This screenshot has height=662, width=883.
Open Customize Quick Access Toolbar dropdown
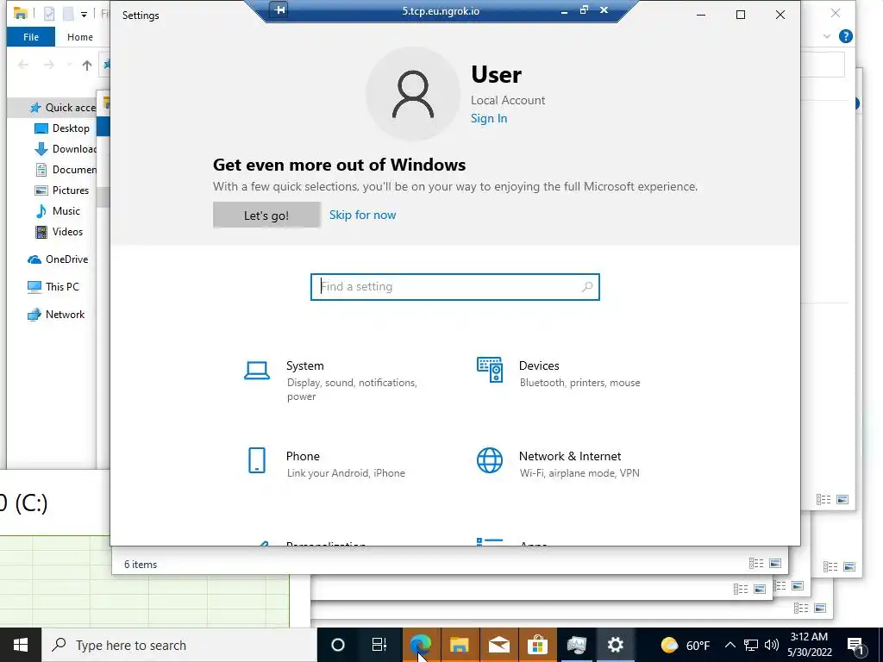[84, 15]
